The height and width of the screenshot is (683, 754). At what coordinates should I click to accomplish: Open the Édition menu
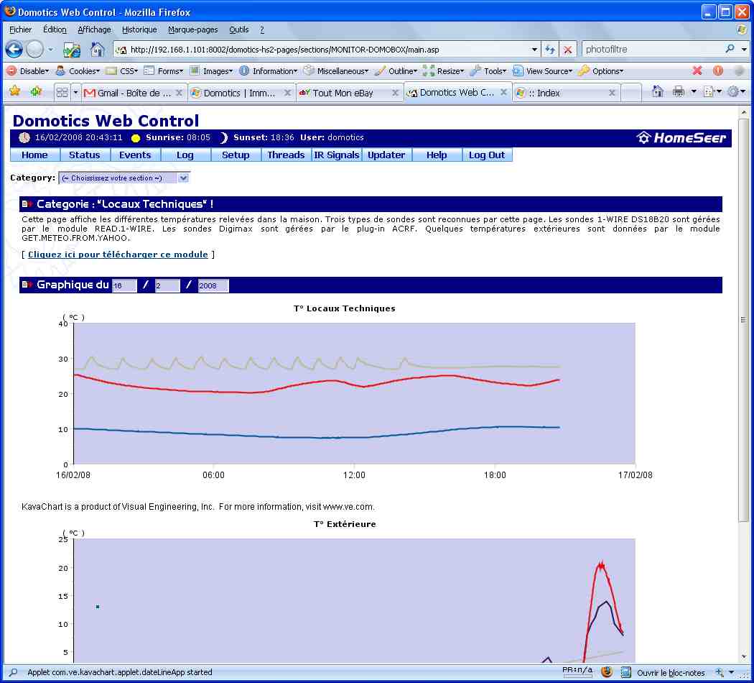tap(55, 29)
